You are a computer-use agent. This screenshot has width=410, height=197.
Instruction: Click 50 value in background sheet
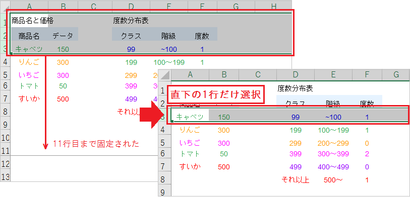(63, 86)
